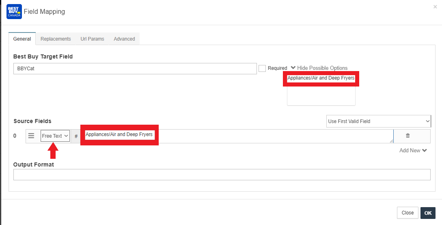Open the Free Text source type dropdown

coord(55,136)
